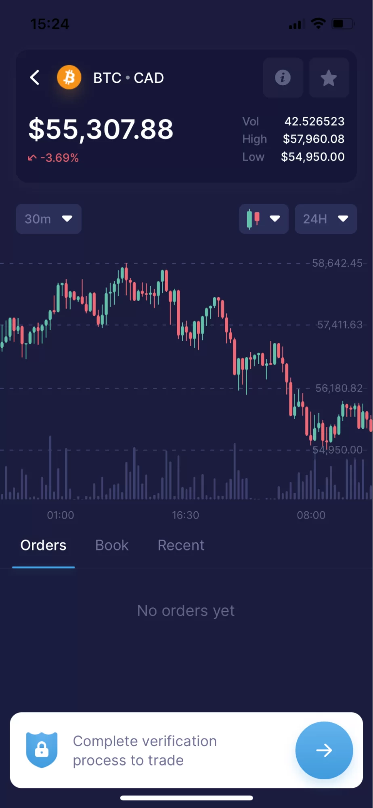Open the 30m interval dropdown

[x=48, y=219]
